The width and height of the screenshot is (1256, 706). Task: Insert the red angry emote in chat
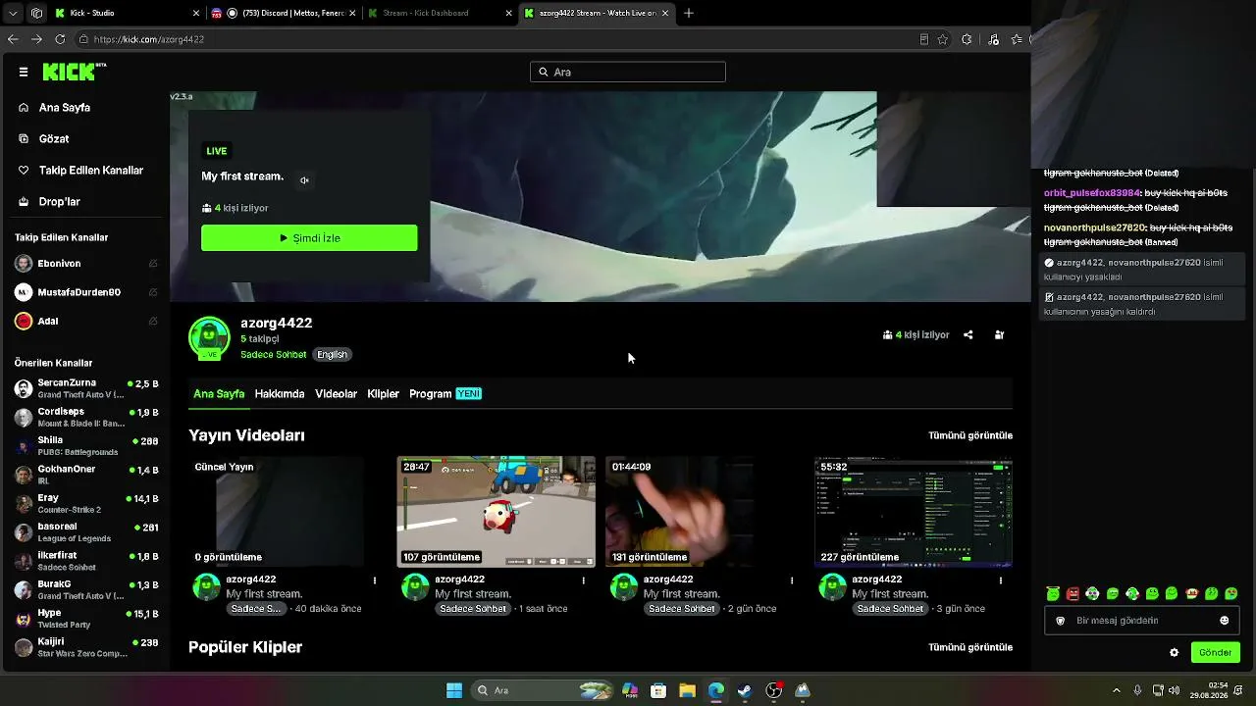[1073, 594]
